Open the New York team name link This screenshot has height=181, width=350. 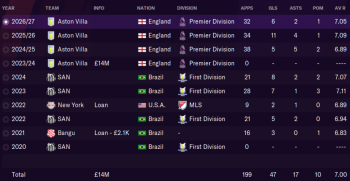click(x=70, y=105)
